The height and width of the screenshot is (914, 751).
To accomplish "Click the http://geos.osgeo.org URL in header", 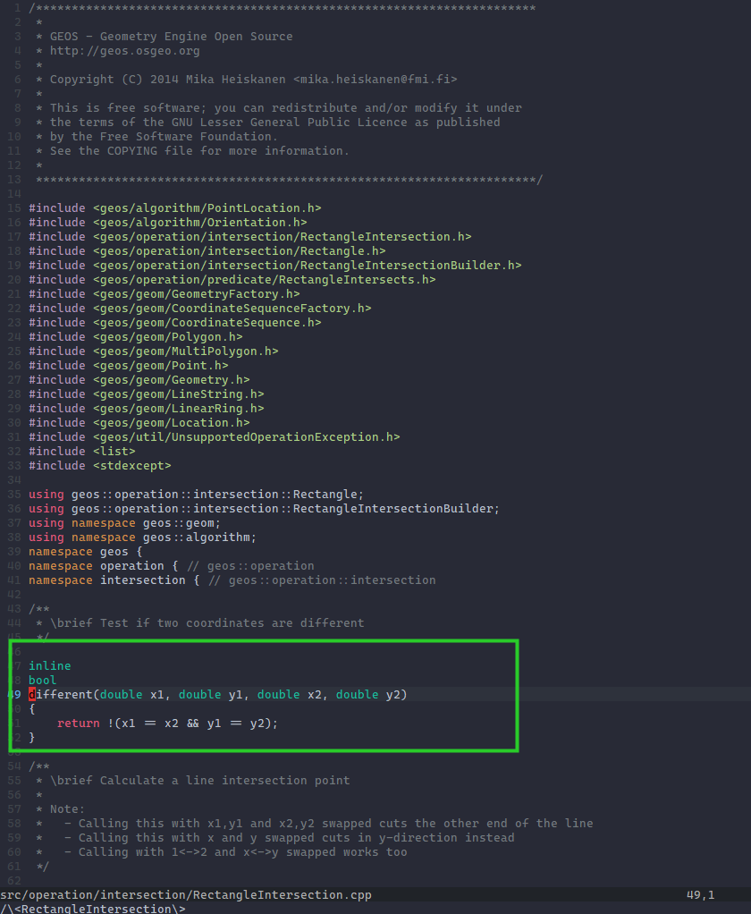I will (x=124, y=51).
